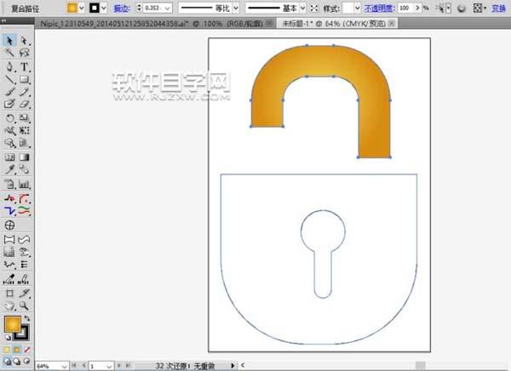
Task: Click the opacity value field
Action: pyautogui.click(x=406, y=8)
